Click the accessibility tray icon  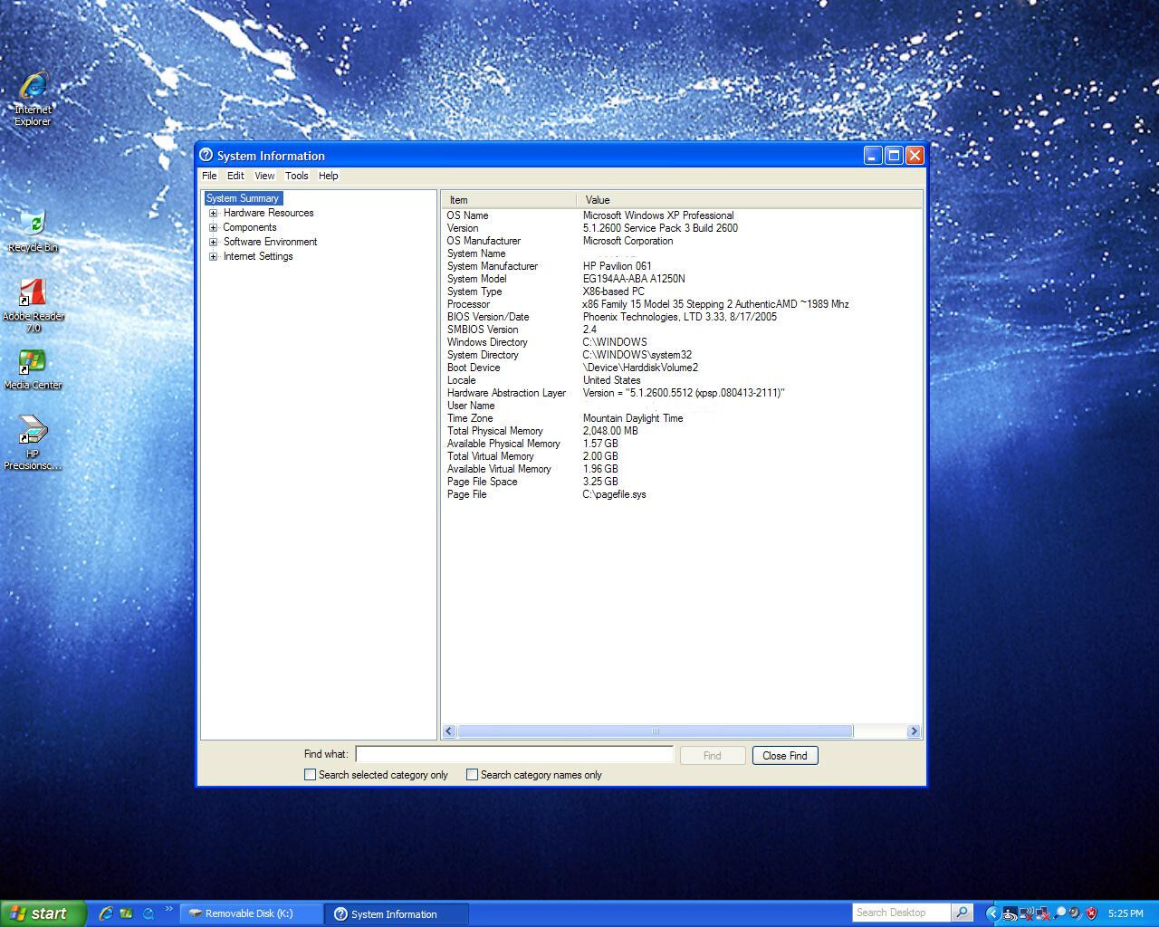(1011, 913)
